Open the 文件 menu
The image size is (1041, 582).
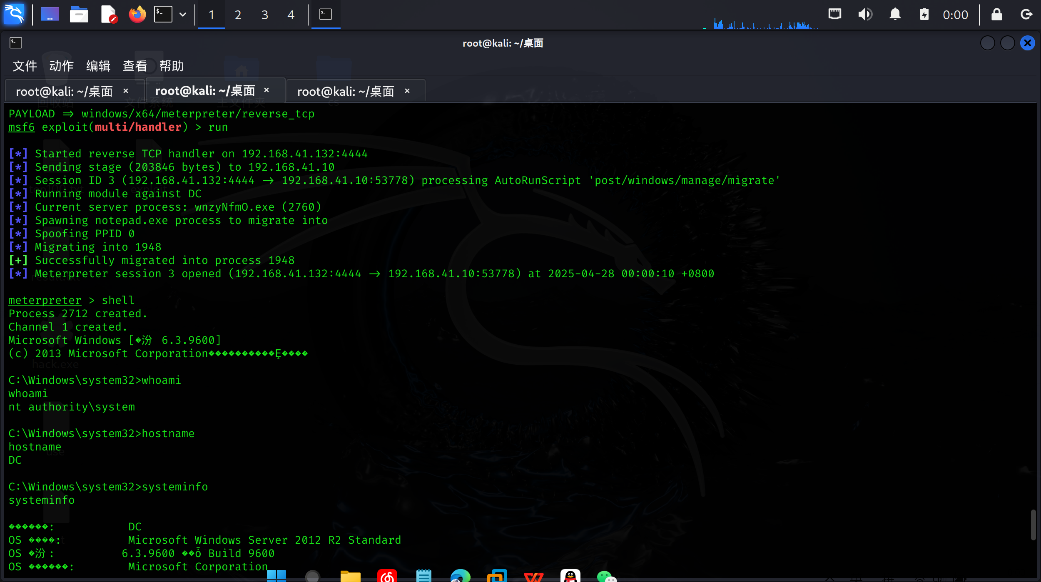[25, 66]
